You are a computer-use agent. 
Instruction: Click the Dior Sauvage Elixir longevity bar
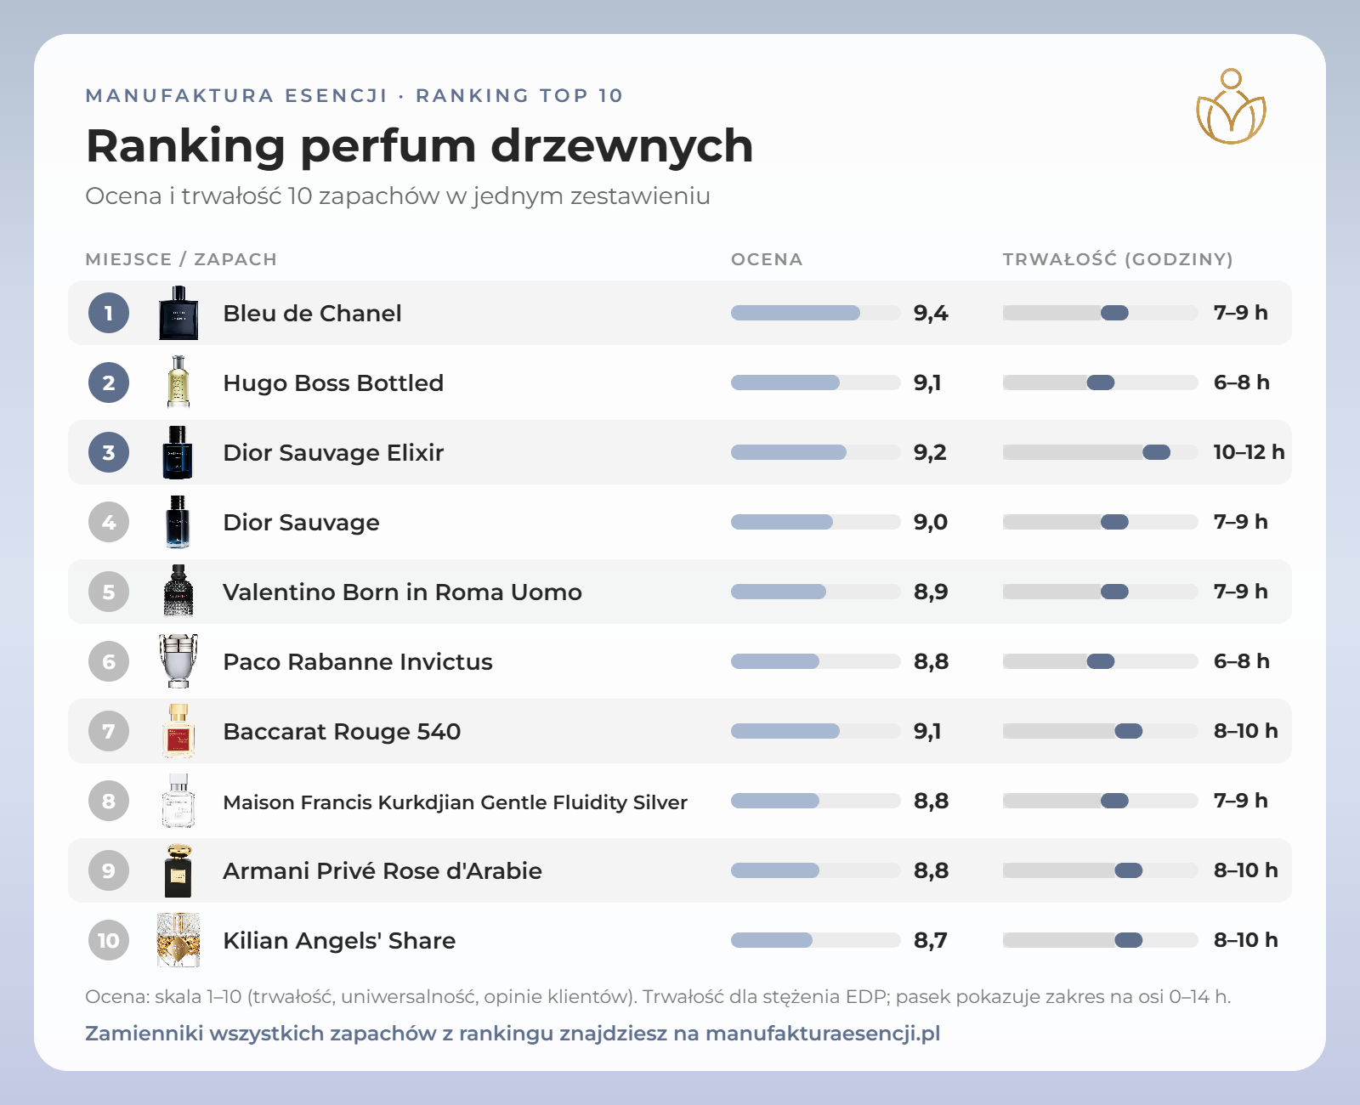click(1101, 452)
